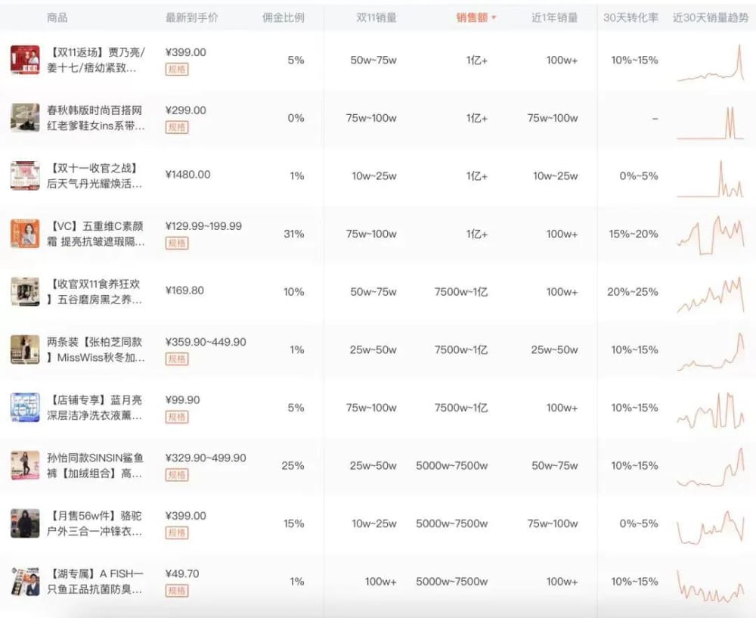Open product title 两条装【张柏芝同款】MissWiss

click(x=96, y=349)
